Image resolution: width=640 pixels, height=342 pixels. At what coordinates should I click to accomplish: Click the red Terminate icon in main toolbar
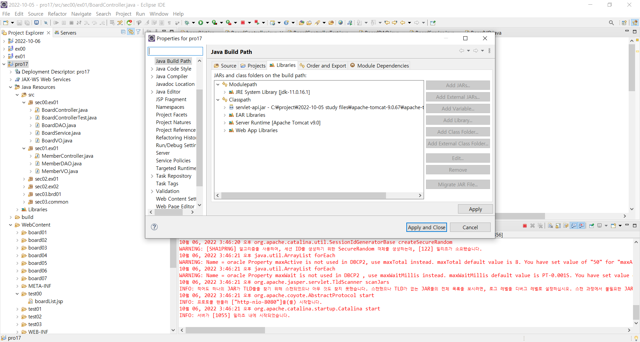[x=243, y=23]
